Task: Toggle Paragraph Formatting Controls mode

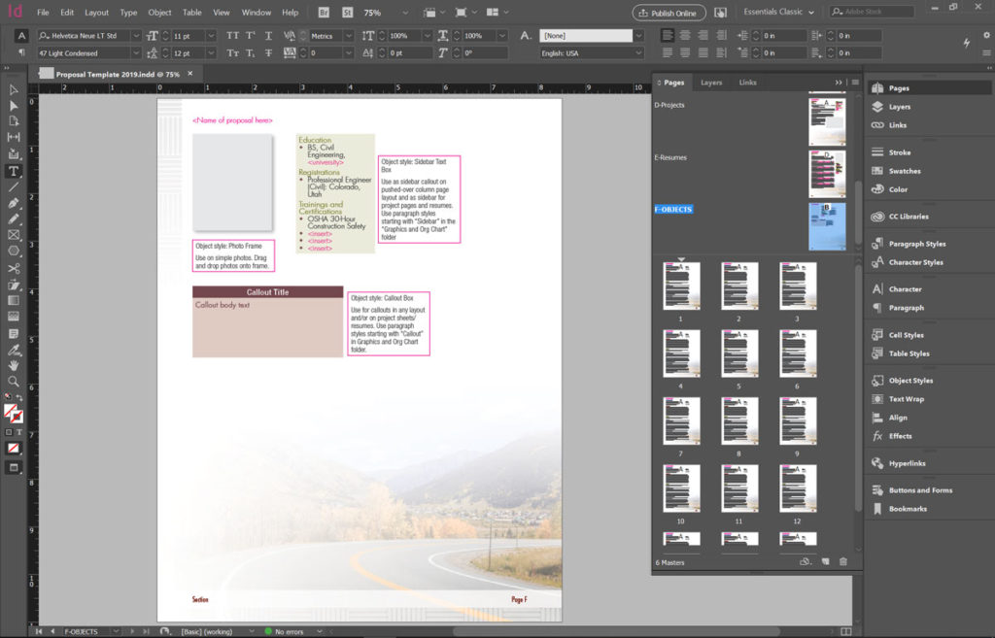Action: point(21,52)
